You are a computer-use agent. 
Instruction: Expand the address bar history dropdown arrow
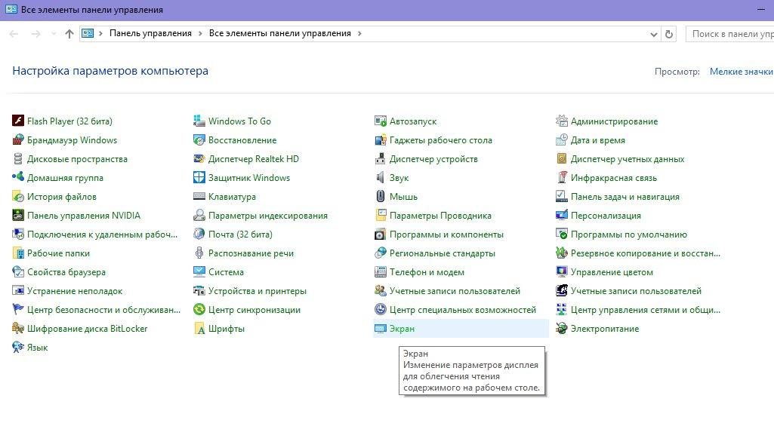tap(653, 34)
